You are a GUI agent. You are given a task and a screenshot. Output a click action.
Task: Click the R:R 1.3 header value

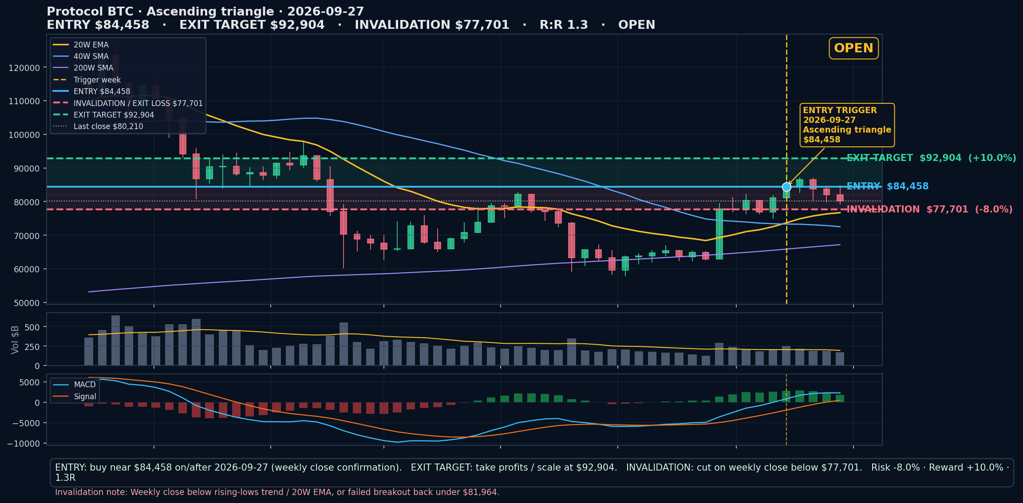tap(564, 25)
